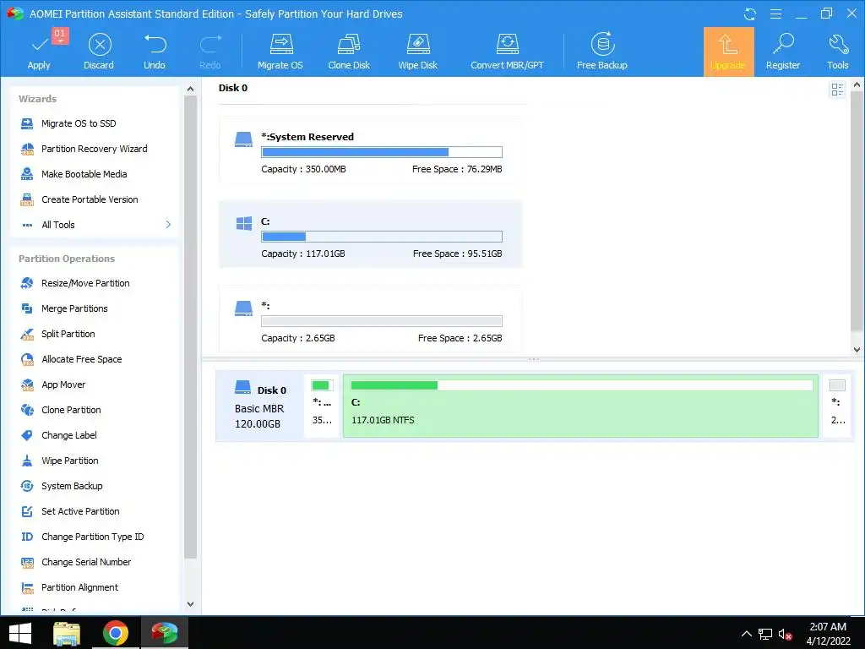This screenshot has height=649, width=865.
Task: Select C: 117.01GB NTFS block in disk map
Action: tap(580, 406)
